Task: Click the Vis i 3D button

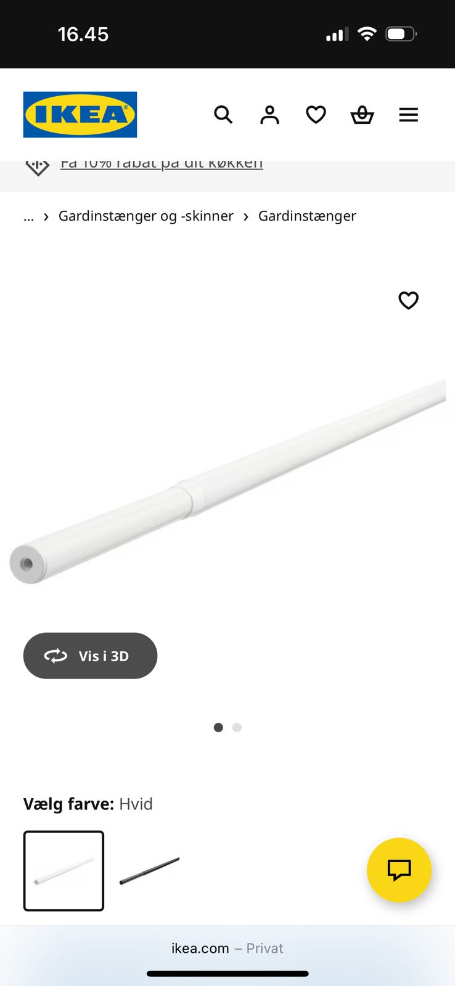Action: click(90, 656)
